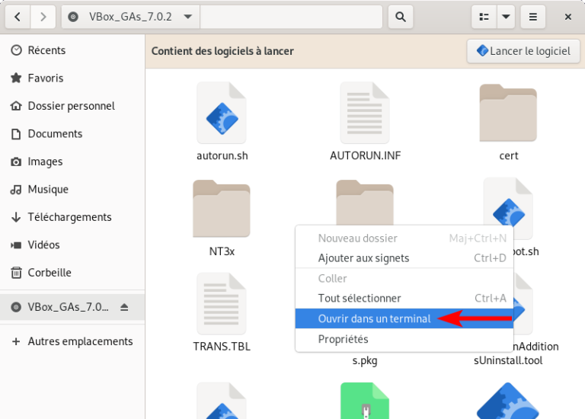Click Coller menu entry
The width and height of the screenshot is (585, 419).
pyautogui.click(x=404, y=278)
